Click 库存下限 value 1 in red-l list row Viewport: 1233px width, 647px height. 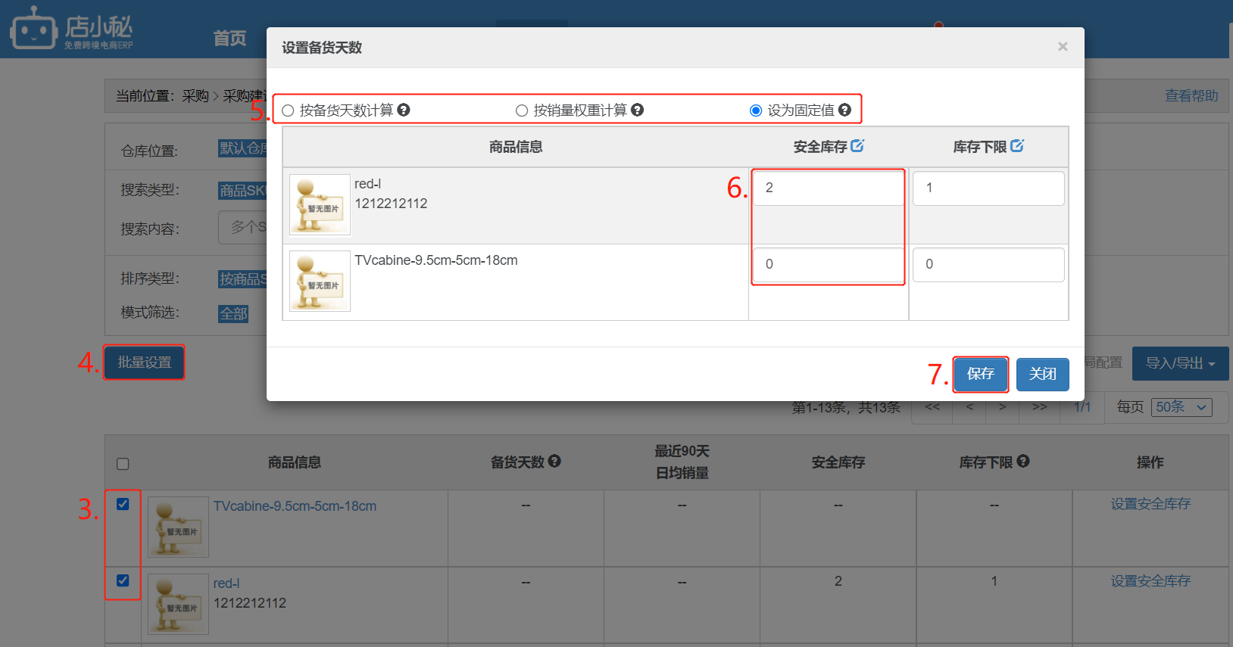pos(994,581)
